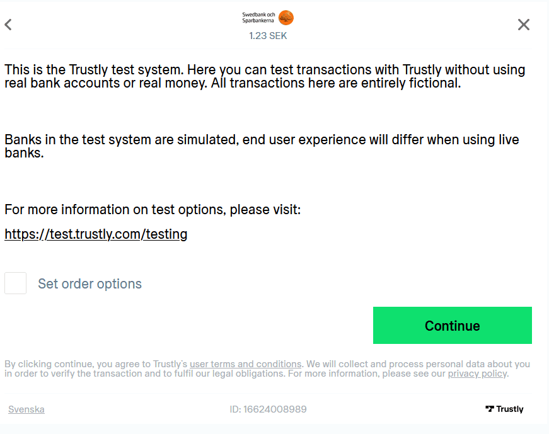The width and height of the screenshot is (549, 434).
Task: Open the user terms and conditions link
Action: [x=245, y=364]
